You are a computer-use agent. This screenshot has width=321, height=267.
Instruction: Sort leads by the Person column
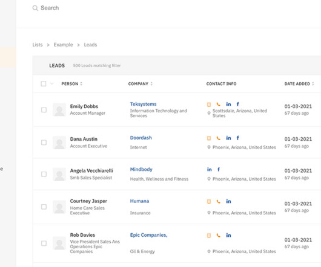click(x=72, y=84)
